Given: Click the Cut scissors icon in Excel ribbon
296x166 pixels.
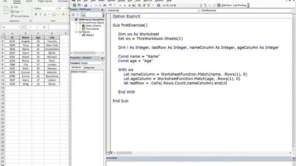Looking at the screenshot, I should 12,7.
